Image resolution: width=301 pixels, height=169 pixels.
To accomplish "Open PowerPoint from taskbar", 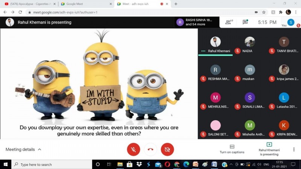I will [195, 164].
